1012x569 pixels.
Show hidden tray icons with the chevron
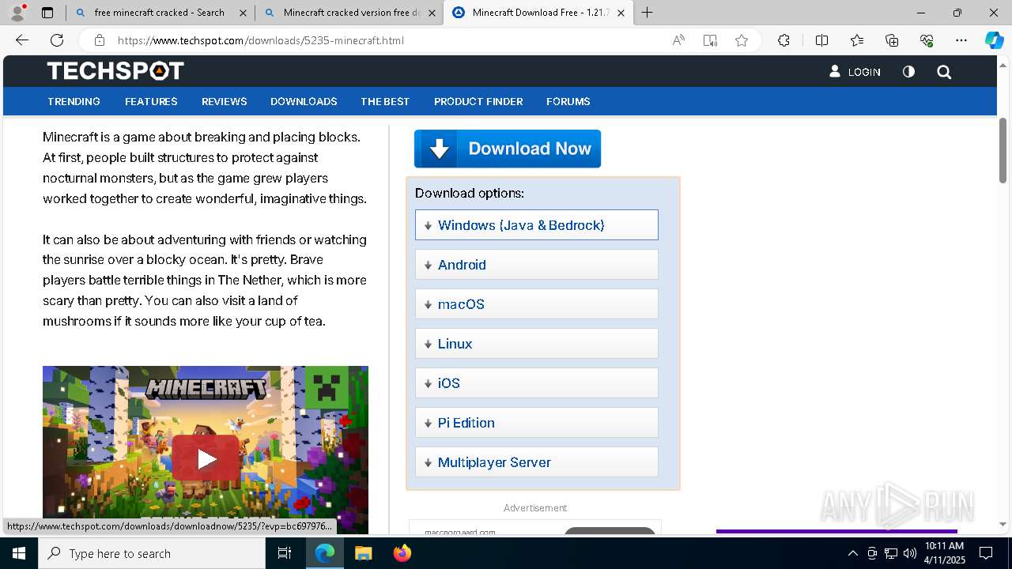tap(852, 553)
